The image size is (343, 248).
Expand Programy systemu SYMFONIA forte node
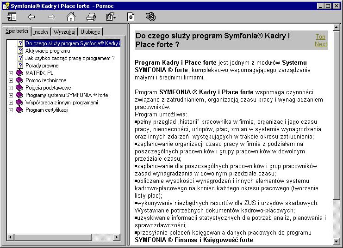(11, 96)
